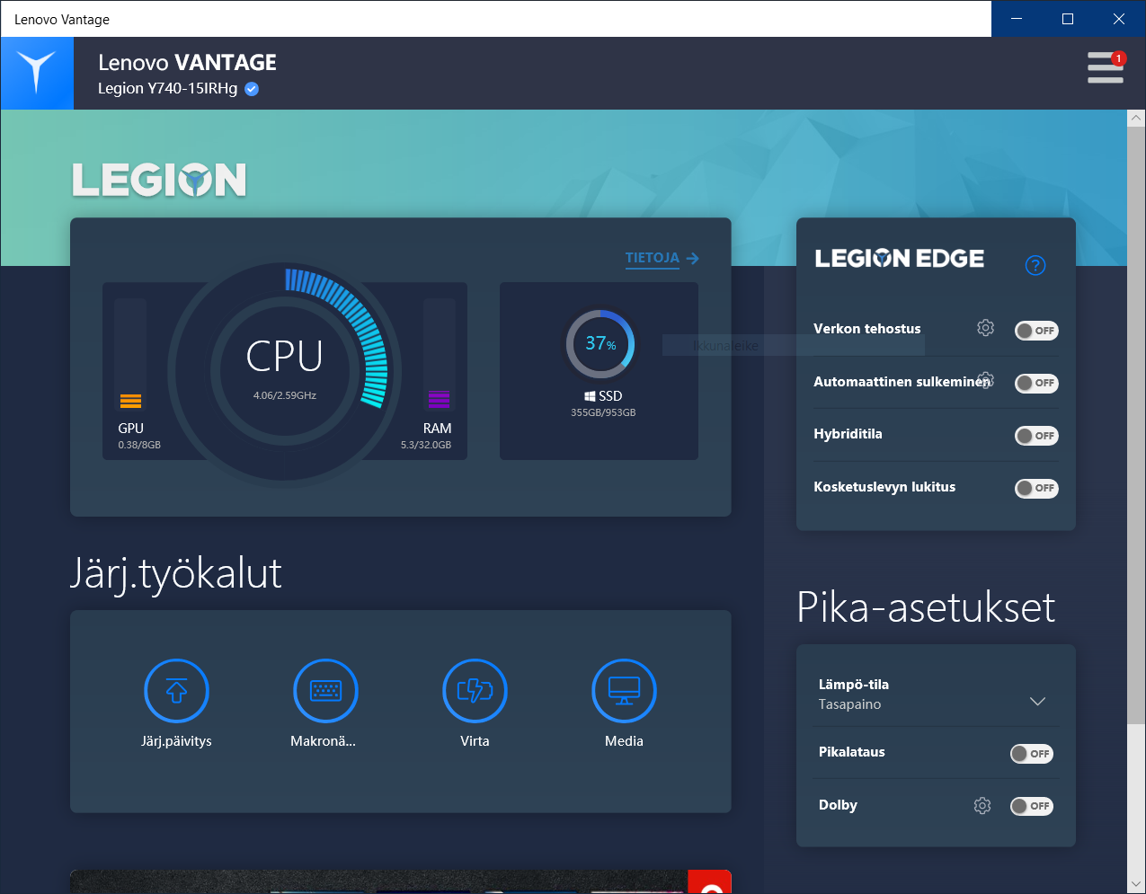Click the verified badge beside Legion Y740-15IRHg
The width and height of the screenshot is (1146, 894).
(252, 88)
